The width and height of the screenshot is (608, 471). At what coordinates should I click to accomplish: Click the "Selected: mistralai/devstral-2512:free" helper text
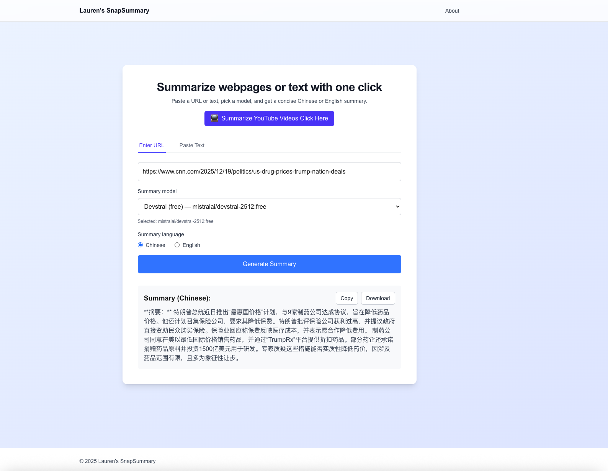click(x=175, y=221)
